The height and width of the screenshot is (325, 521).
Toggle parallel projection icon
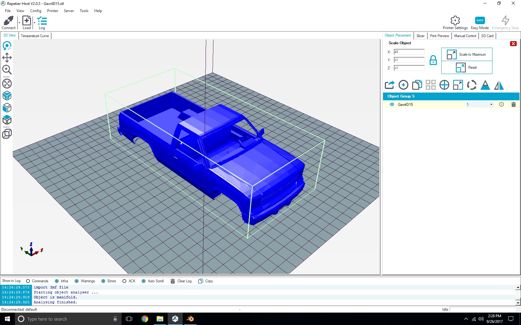[7, 133]
